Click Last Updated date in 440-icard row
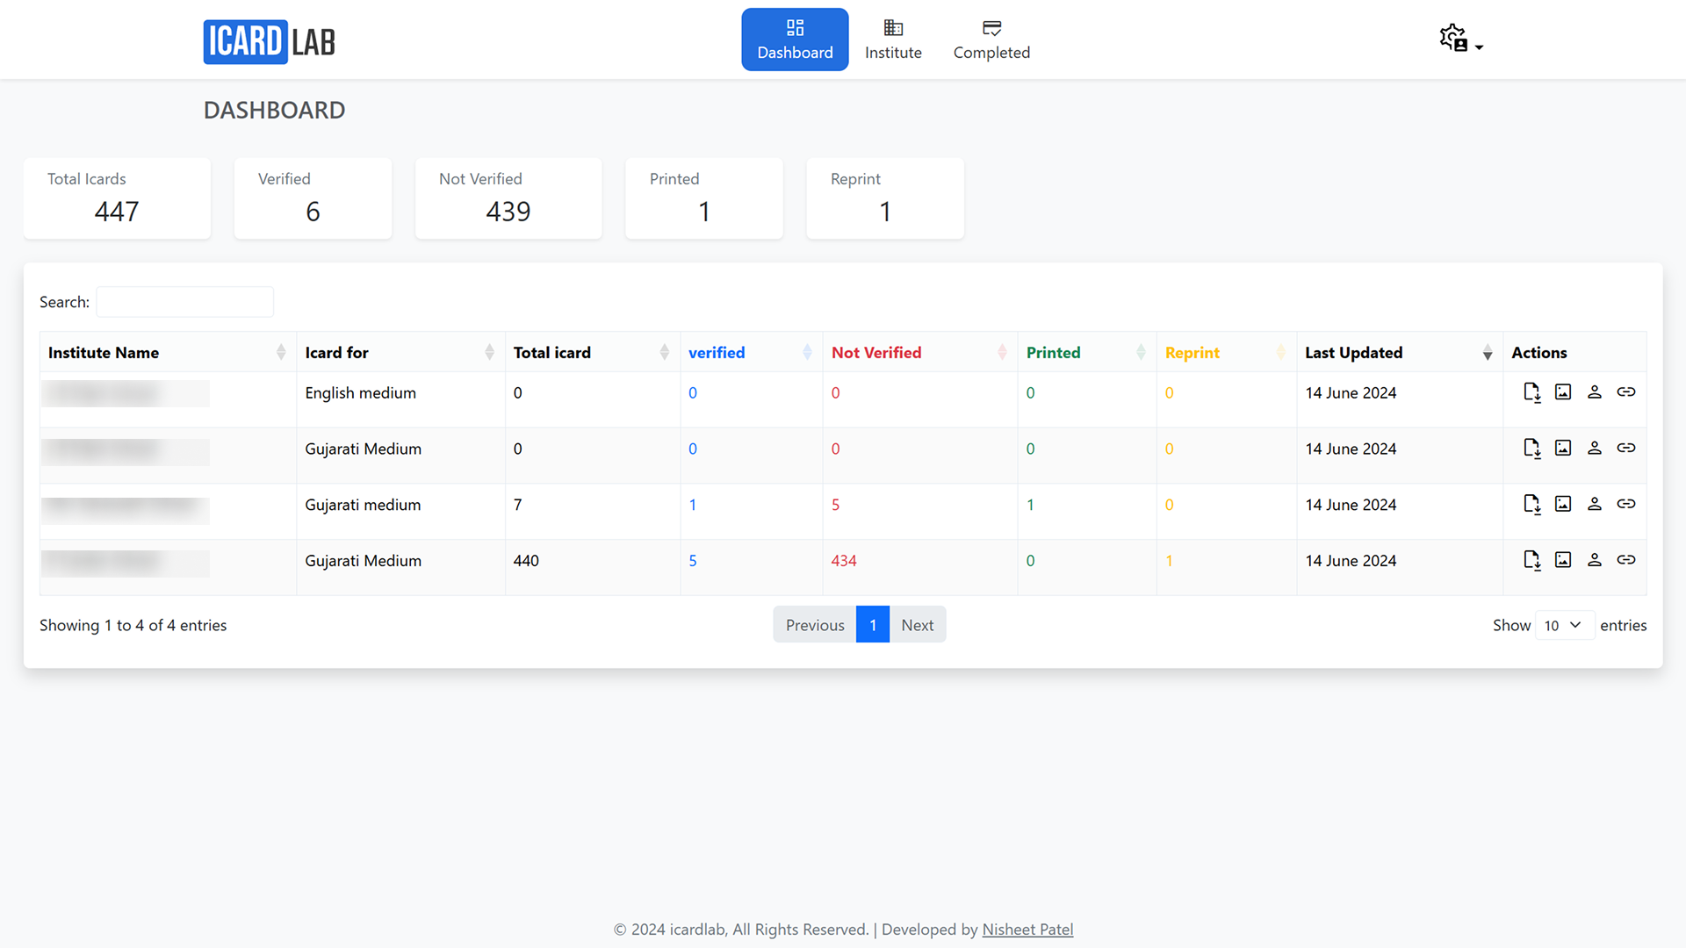This screenshot has height=948, width=1686. (x=1351, y=561)
